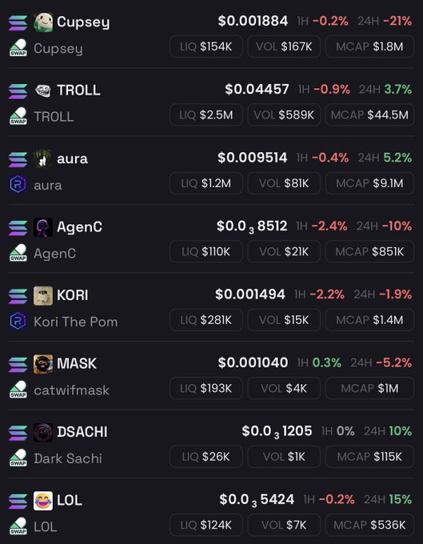This screenshot has height=544, width=423.
Task: Select the KORI dog token icon
Action: [43, 295]
